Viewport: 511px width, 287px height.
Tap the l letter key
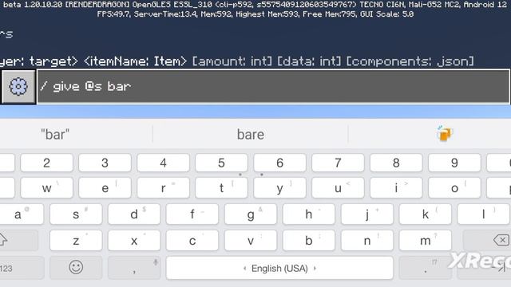pyautogui.click(x=484, y=214)
